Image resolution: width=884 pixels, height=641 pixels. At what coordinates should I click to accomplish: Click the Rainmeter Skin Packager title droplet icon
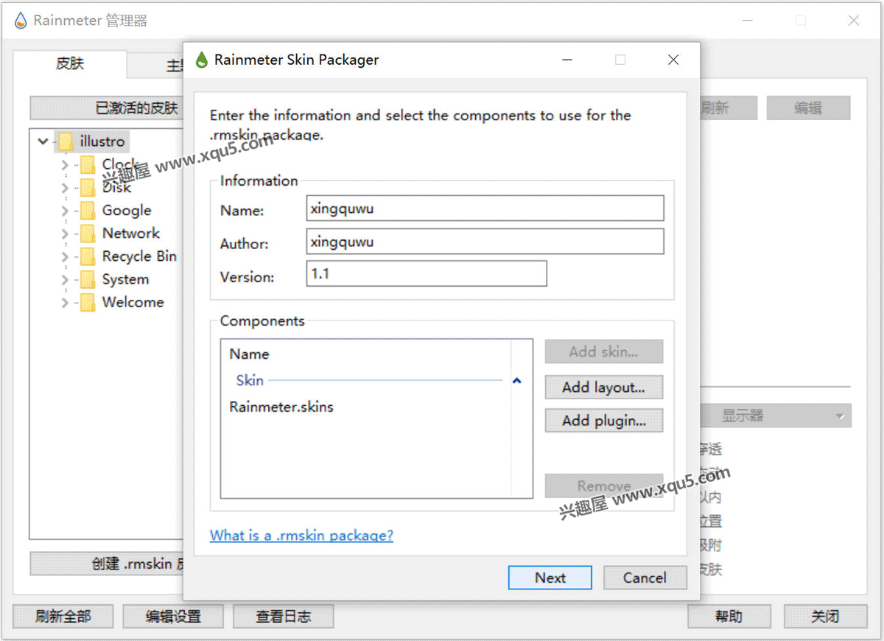201,60
